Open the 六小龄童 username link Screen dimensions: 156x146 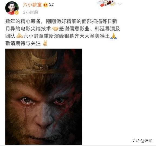(32, 5)
